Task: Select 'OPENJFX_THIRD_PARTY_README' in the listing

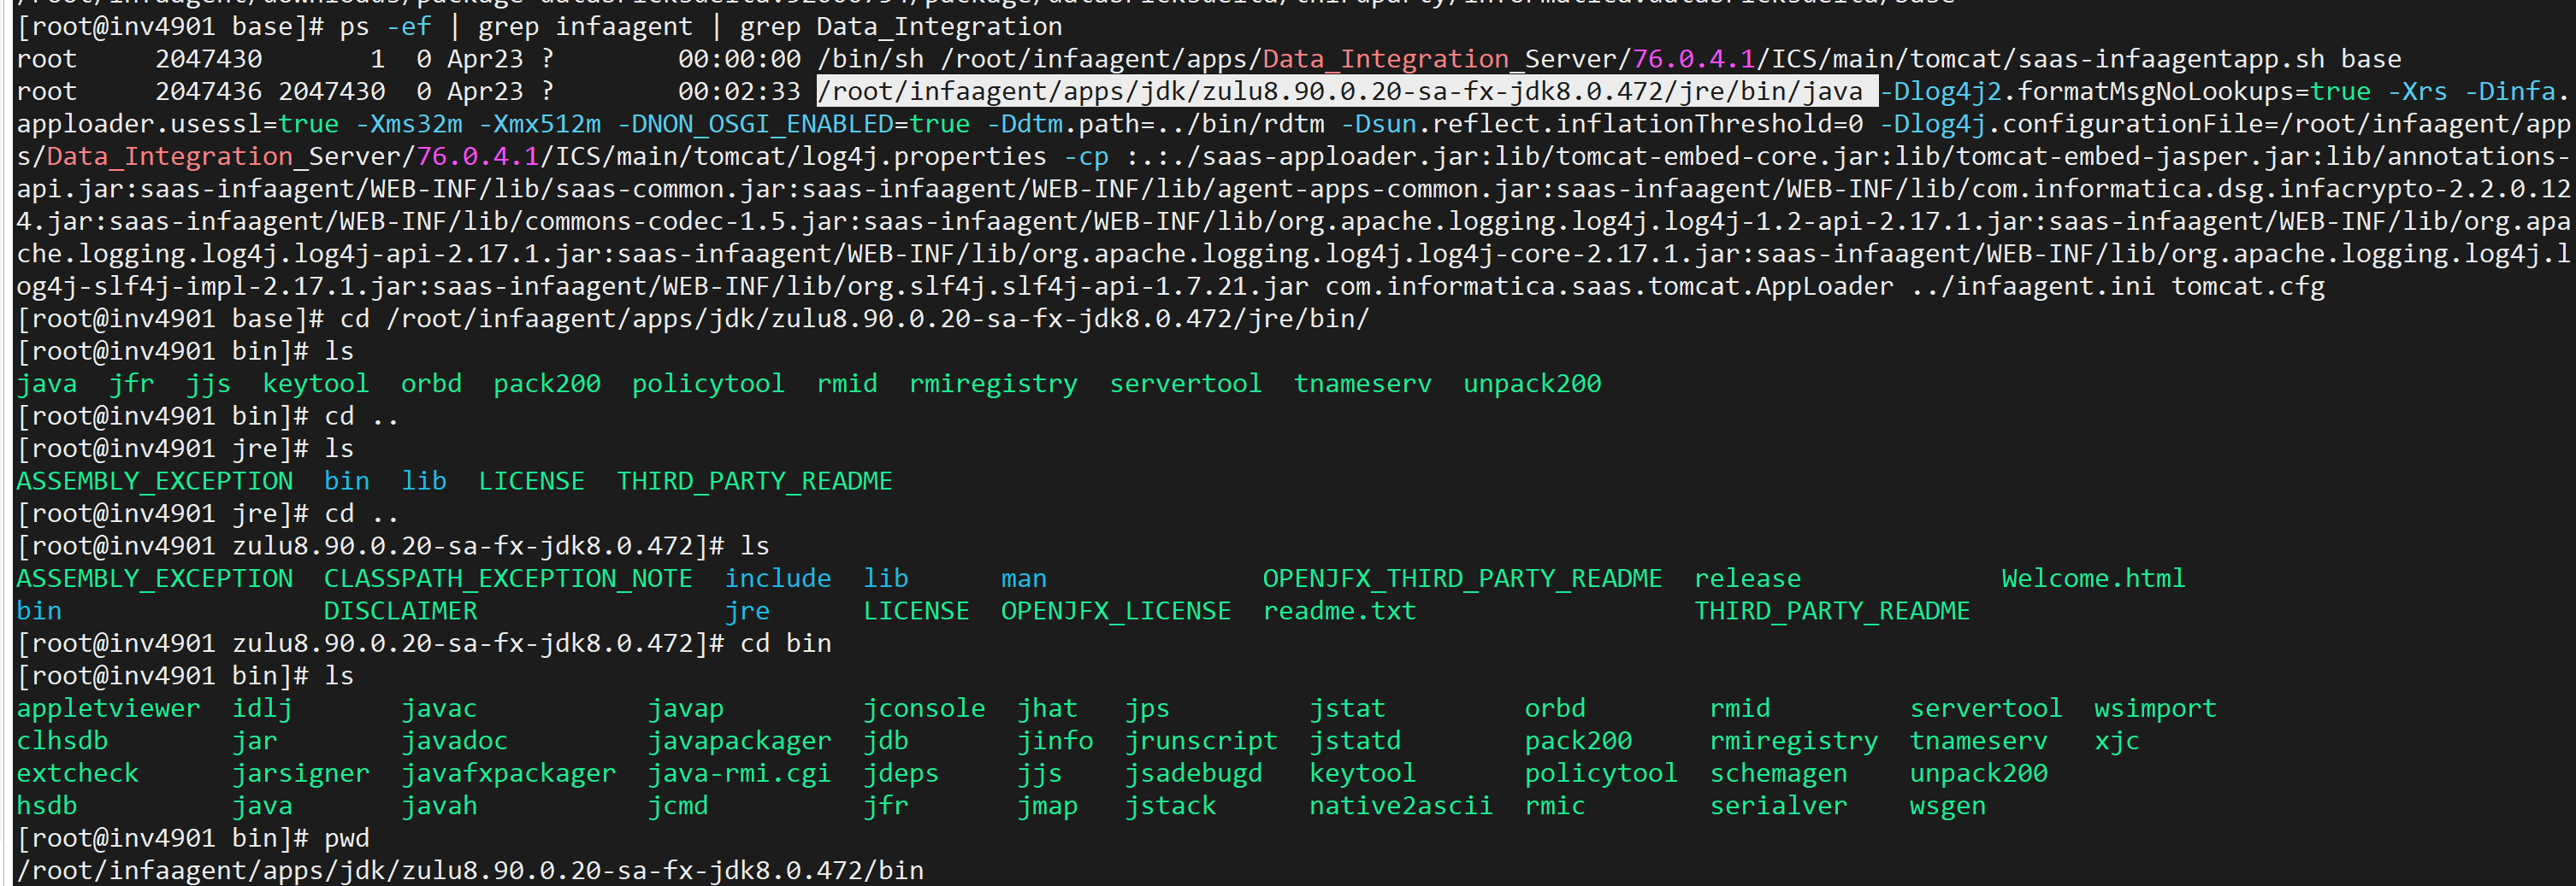Action: pyautogui.click(x=1462, y=578)
